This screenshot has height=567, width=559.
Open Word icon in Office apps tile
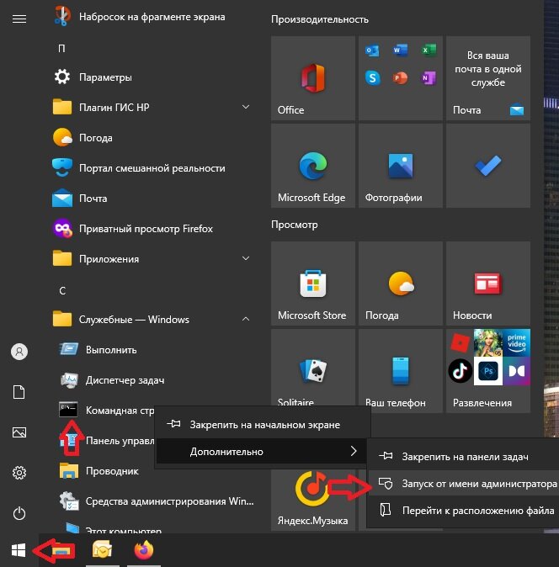400,50
